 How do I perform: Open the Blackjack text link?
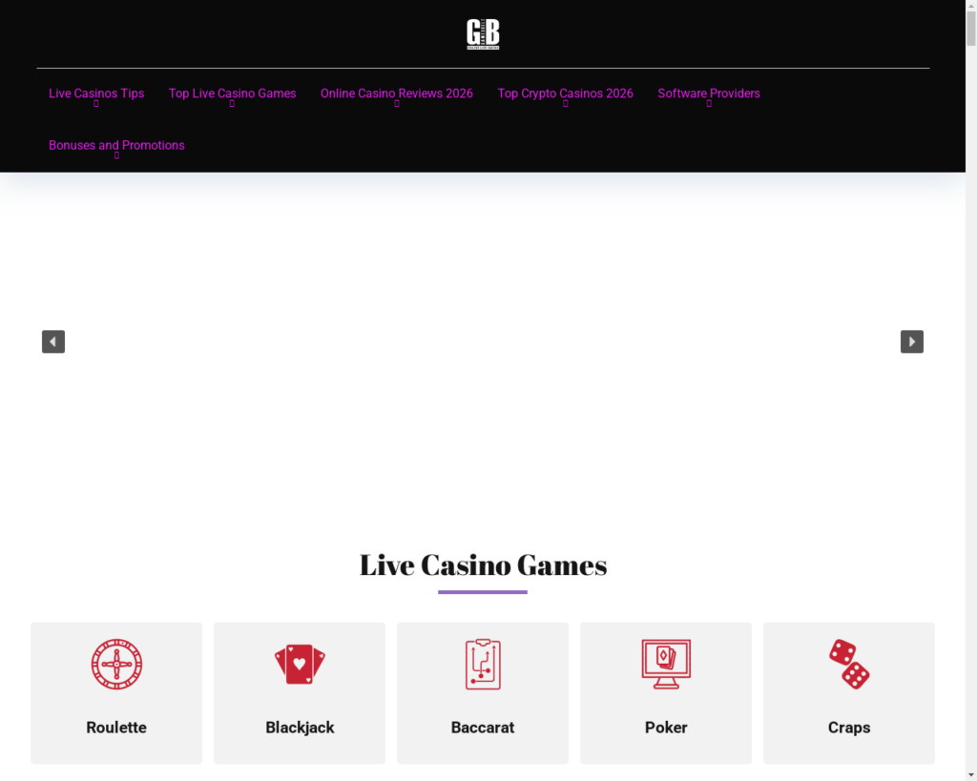point(300,728)
